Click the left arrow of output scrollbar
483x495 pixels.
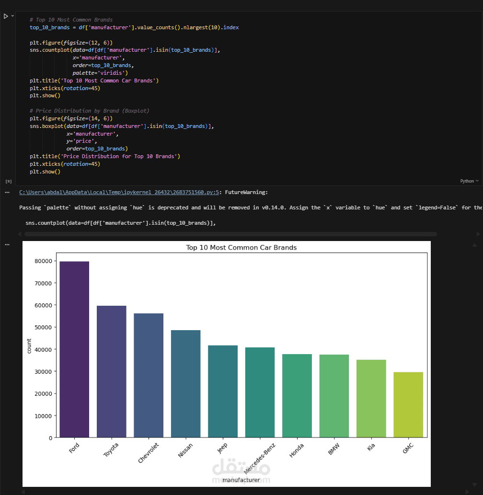coord(20,234)
